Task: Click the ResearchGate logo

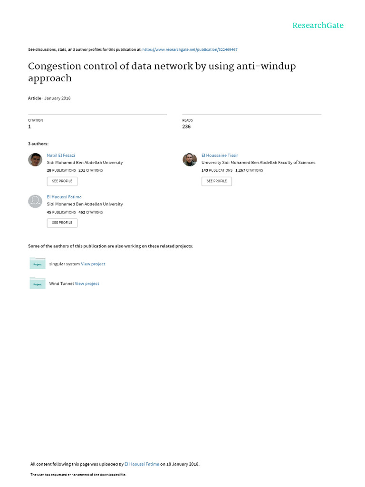Action: coord(317,25)
